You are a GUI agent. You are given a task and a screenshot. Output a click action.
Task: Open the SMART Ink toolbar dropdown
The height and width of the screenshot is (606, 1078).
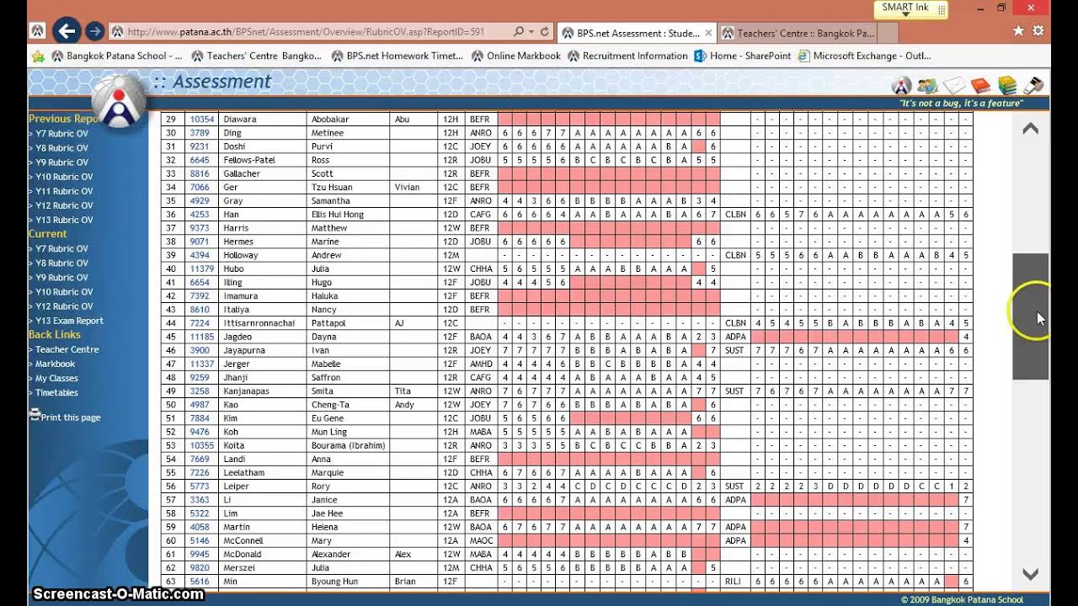(905, 14)
